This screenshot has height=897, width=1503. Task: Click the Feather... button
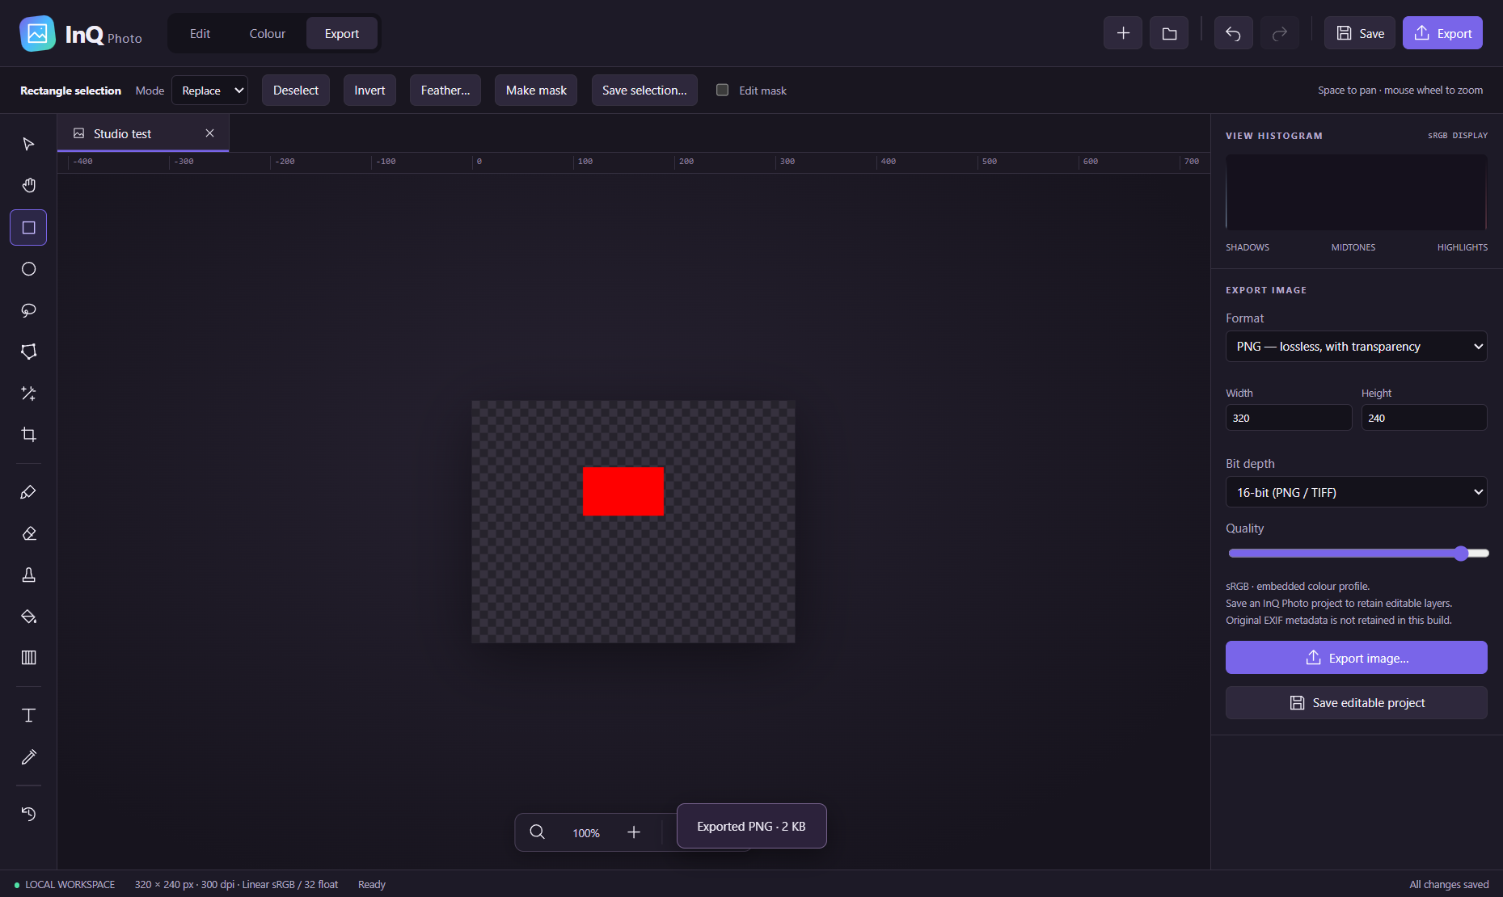click(x=445, y=91)
